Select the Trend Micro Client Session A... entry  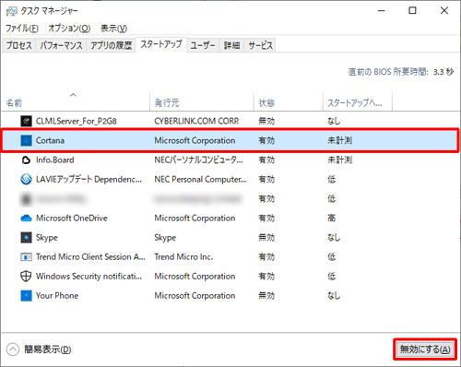[x=90, y=257]
